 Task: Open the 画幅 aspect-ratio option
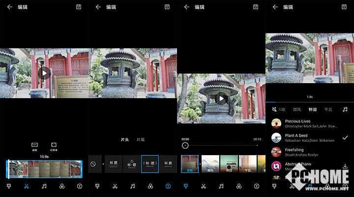tap(34, 147)
